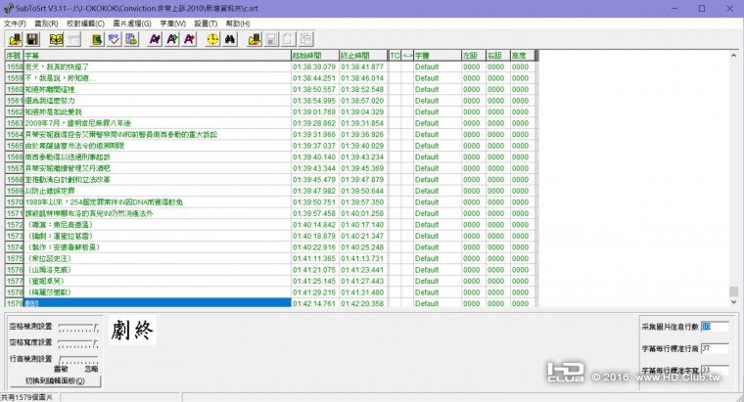Image resolution: width=744 pixels, height=402 pixels.
Task: Open the 校對編輯(C) menu
Action: coord(85,23)
